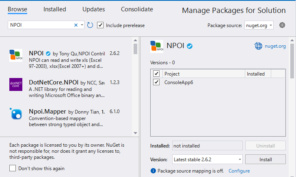Toggle the select-all Project checkbox
Viewport: 296px width, 177px height.
click(x=156, y=74)
